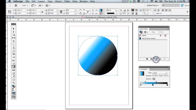The image size is (196, 110).
Task: Open the gradient Type dropdown showing Linear
Action: pos(160,73)
